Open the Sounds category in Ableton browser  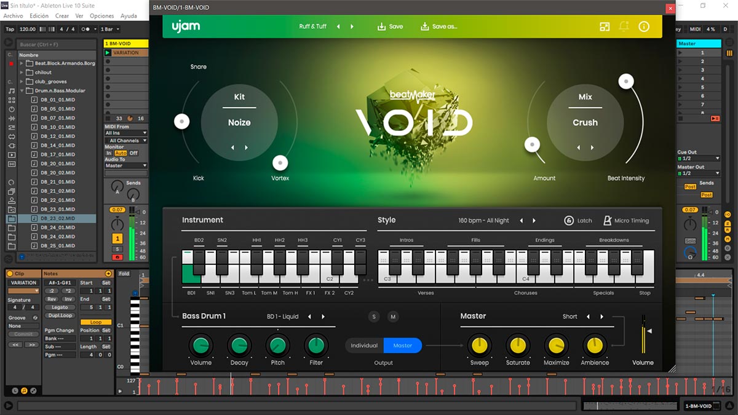[x=11, y=91]
